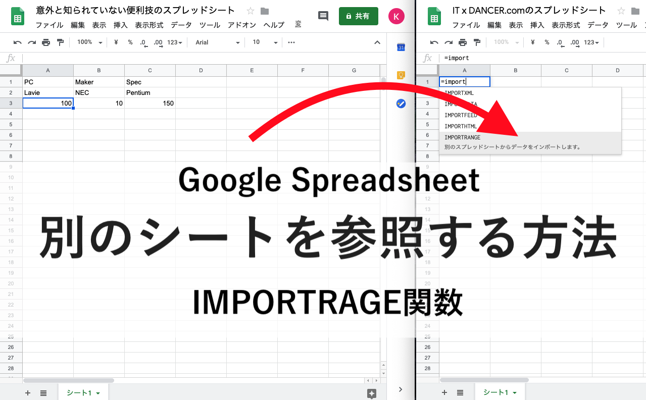Viewport: 646px width, 400px height.
Task: Click the Undo icon
Action: pyautogui.click(x=17, y=42)
